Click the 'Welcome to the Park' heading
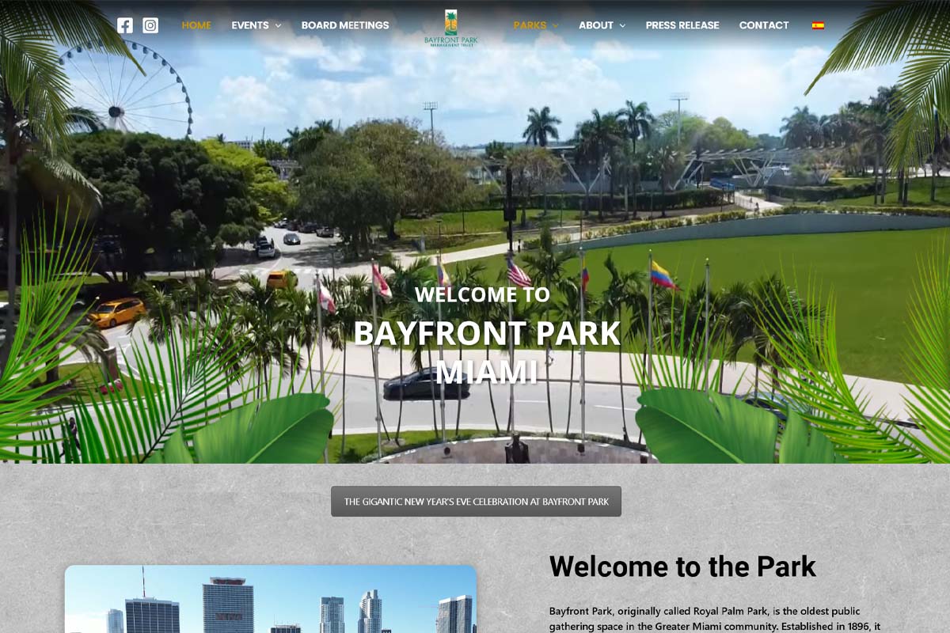The image size is (950, 633). tap(682, 567)
